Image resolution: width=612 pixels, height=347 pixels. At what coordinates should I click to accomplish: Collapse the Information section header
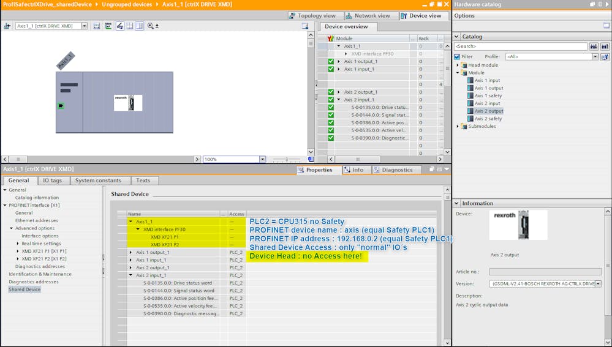(x=456, y=204)
